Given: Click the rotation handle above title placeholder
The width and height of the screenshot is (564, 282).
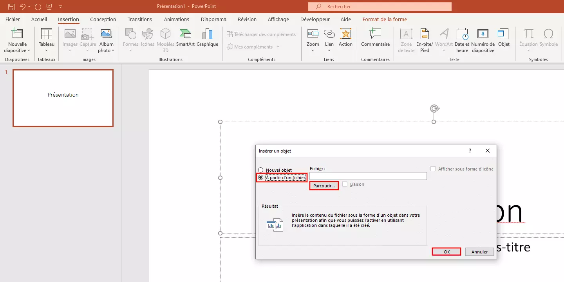Looking at the screenshot, I should (434, 108).
